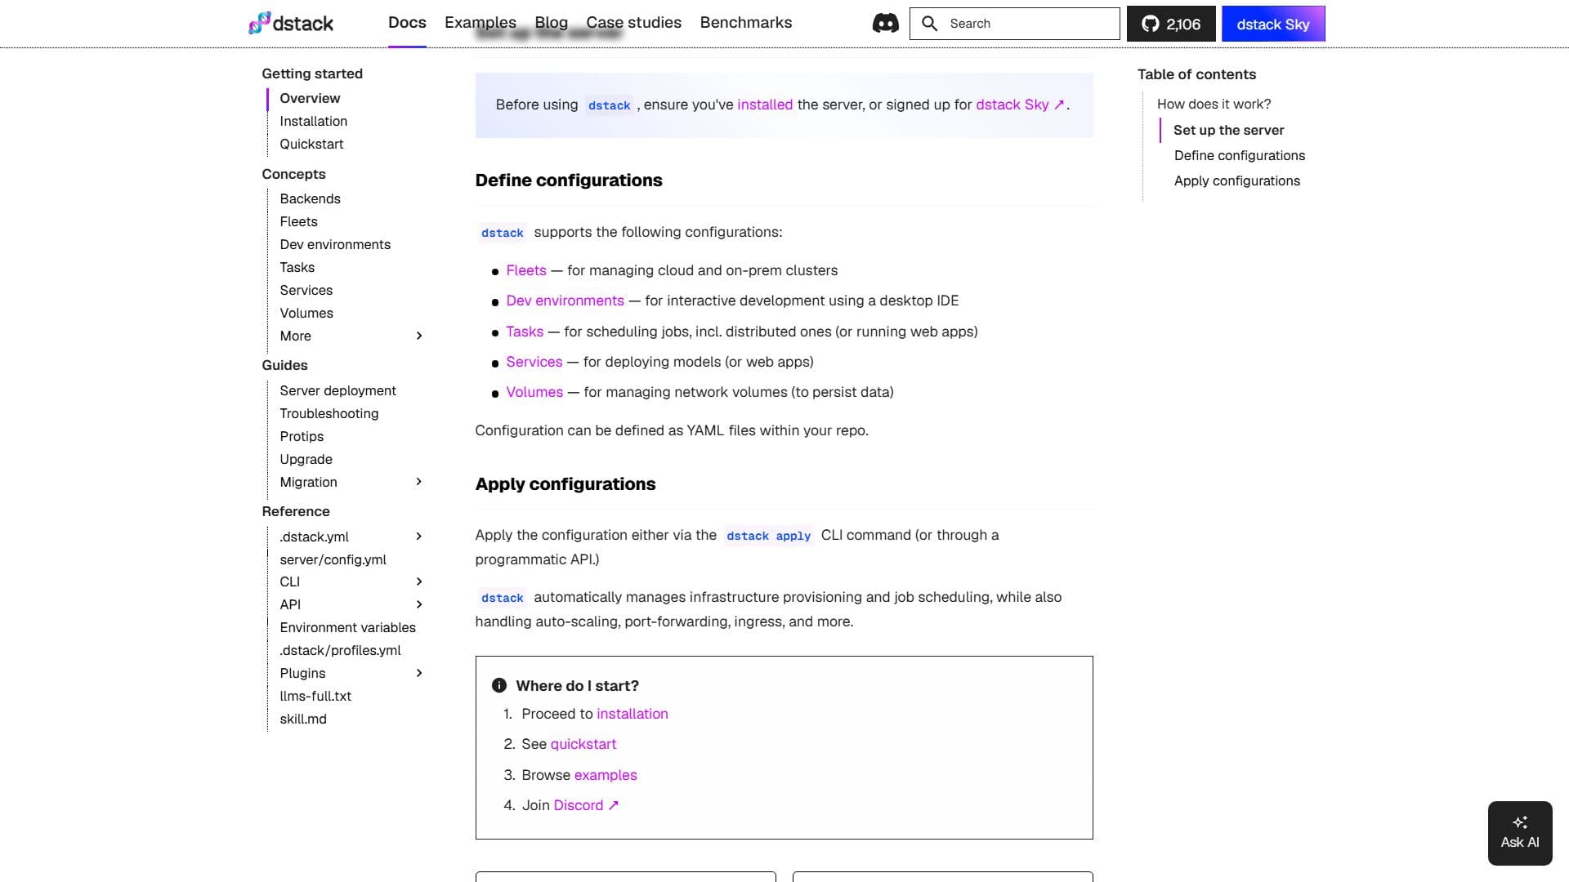Open the Overview page in sidebar
The height and width of the screenshot is (882, 1569).
click(x=310, y=98)
